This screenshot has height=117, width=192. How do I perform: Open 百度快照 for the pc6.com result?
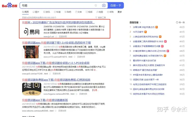pyautogui.click(x=57, y=74)
